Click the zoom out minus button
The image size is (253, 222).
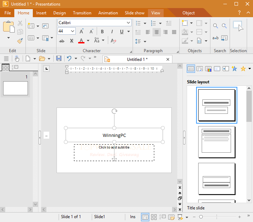tap(194, 217)
